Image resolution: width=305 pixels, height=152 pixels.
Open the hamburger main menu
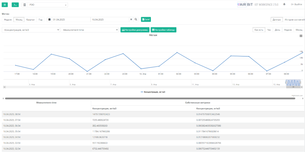(x=5, y=5)
